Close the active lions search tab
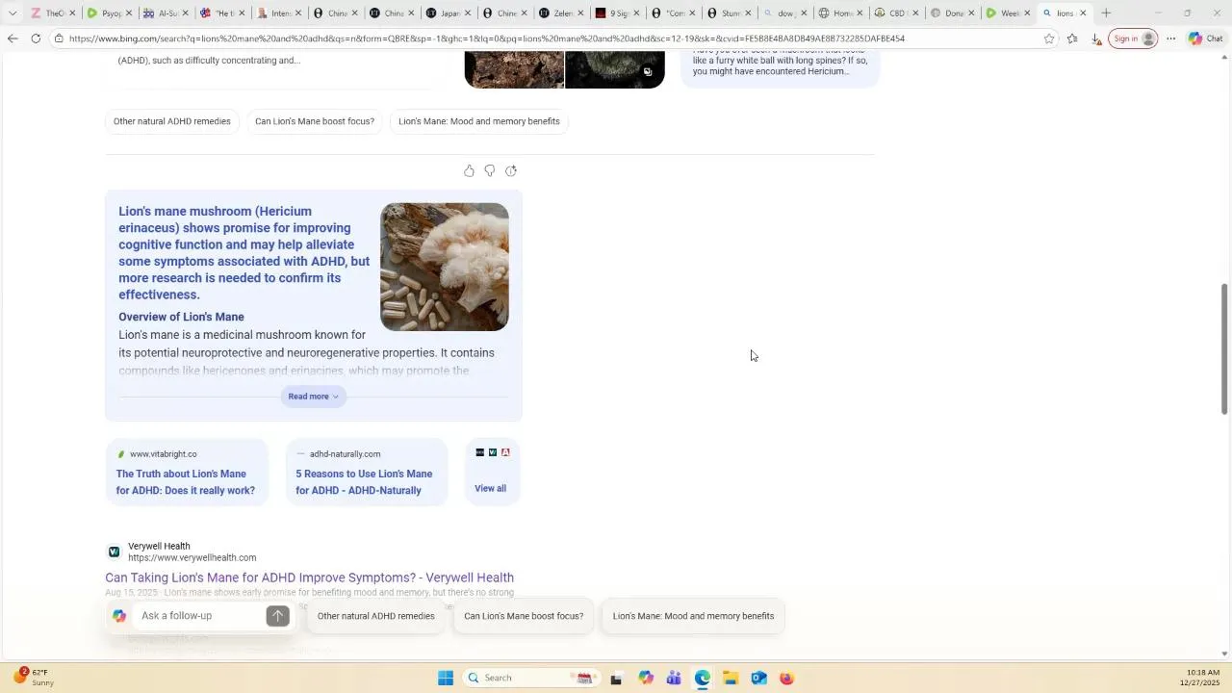 1083,13
